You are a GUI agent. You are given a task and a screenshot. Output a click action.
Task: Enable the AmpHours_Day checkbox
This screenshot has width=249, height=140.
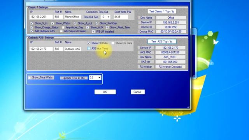click(x=63, y=27)
